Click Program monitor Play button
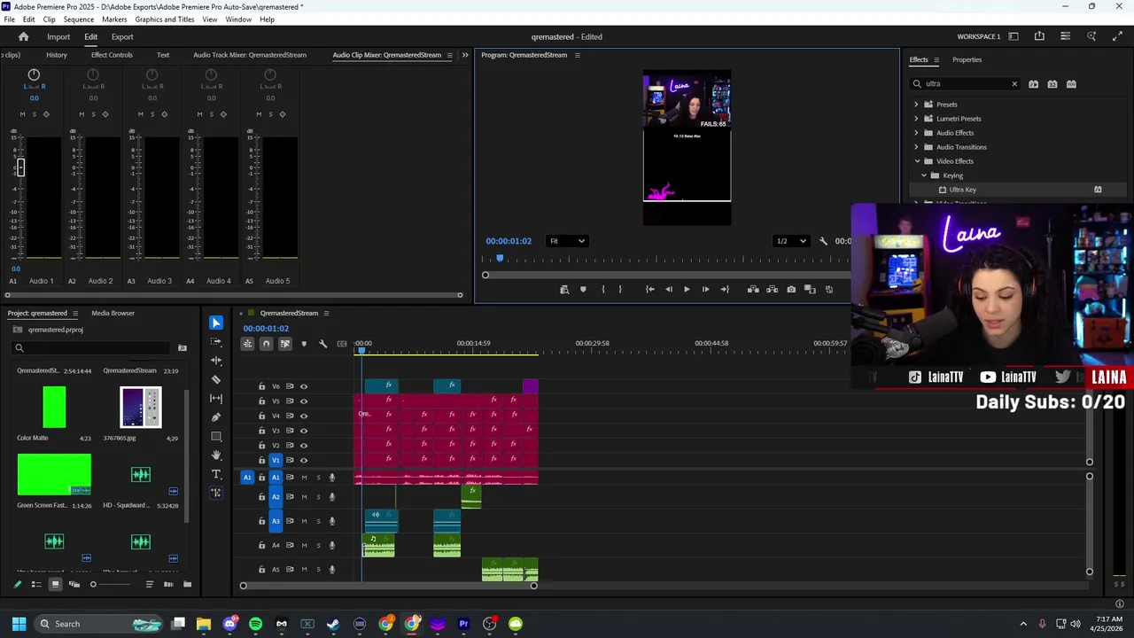1134x638 pixels. (687, 290)
